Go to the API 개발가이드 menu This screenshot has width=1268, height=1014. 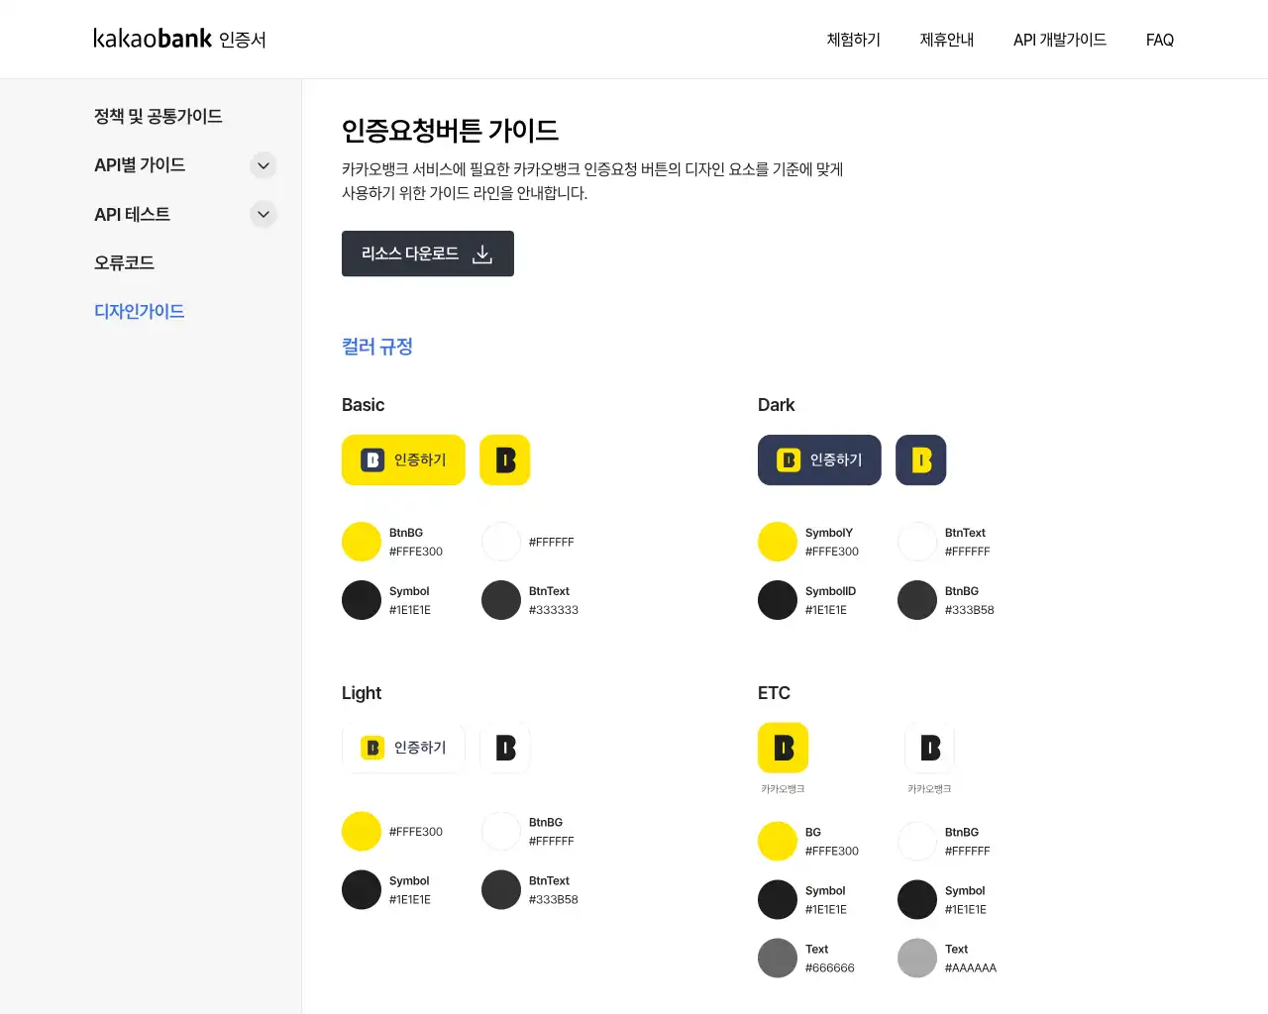coord(1059,40)
